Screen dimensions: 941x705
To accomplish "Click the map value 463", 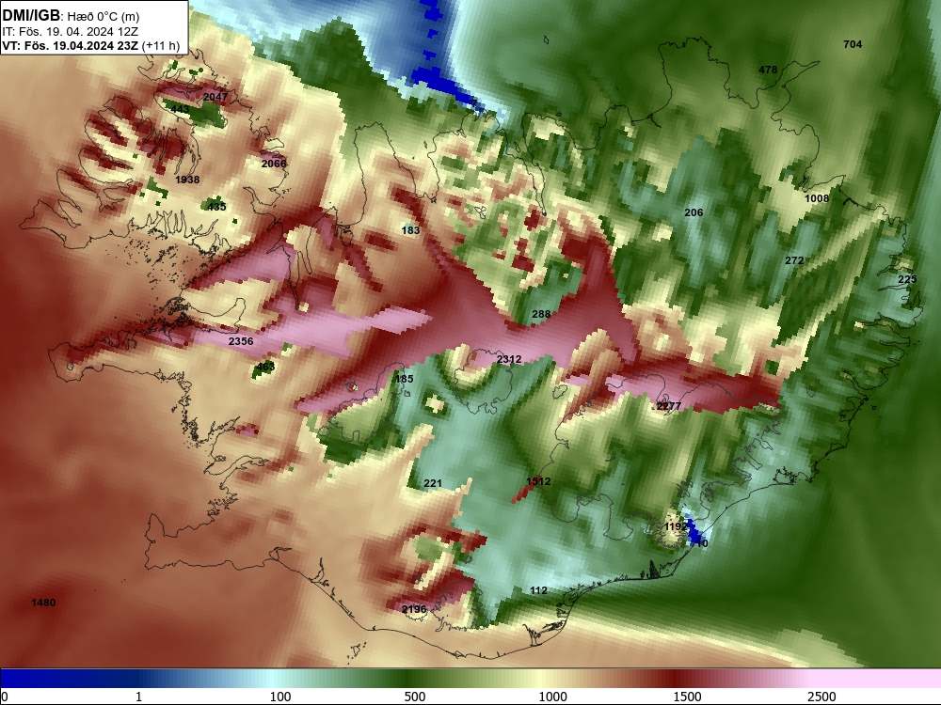I will coord(265,367).
